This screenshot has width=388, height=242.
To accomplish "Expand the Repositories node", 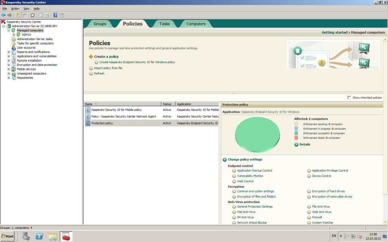I will click(9, 78).
